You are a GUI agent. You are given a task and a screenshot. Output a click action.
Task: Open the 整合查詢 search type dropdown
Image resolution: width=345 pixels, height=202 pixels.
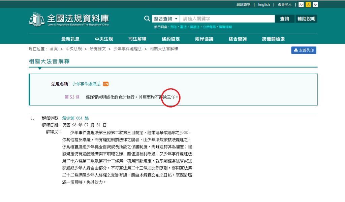pos(166,19)
